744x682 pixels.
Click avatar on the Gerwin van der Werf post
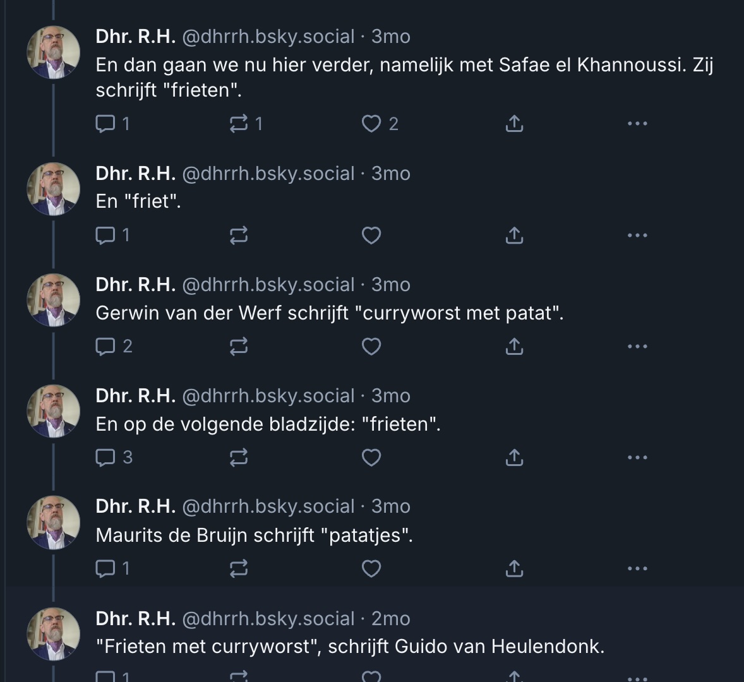(x=54, y=301)
